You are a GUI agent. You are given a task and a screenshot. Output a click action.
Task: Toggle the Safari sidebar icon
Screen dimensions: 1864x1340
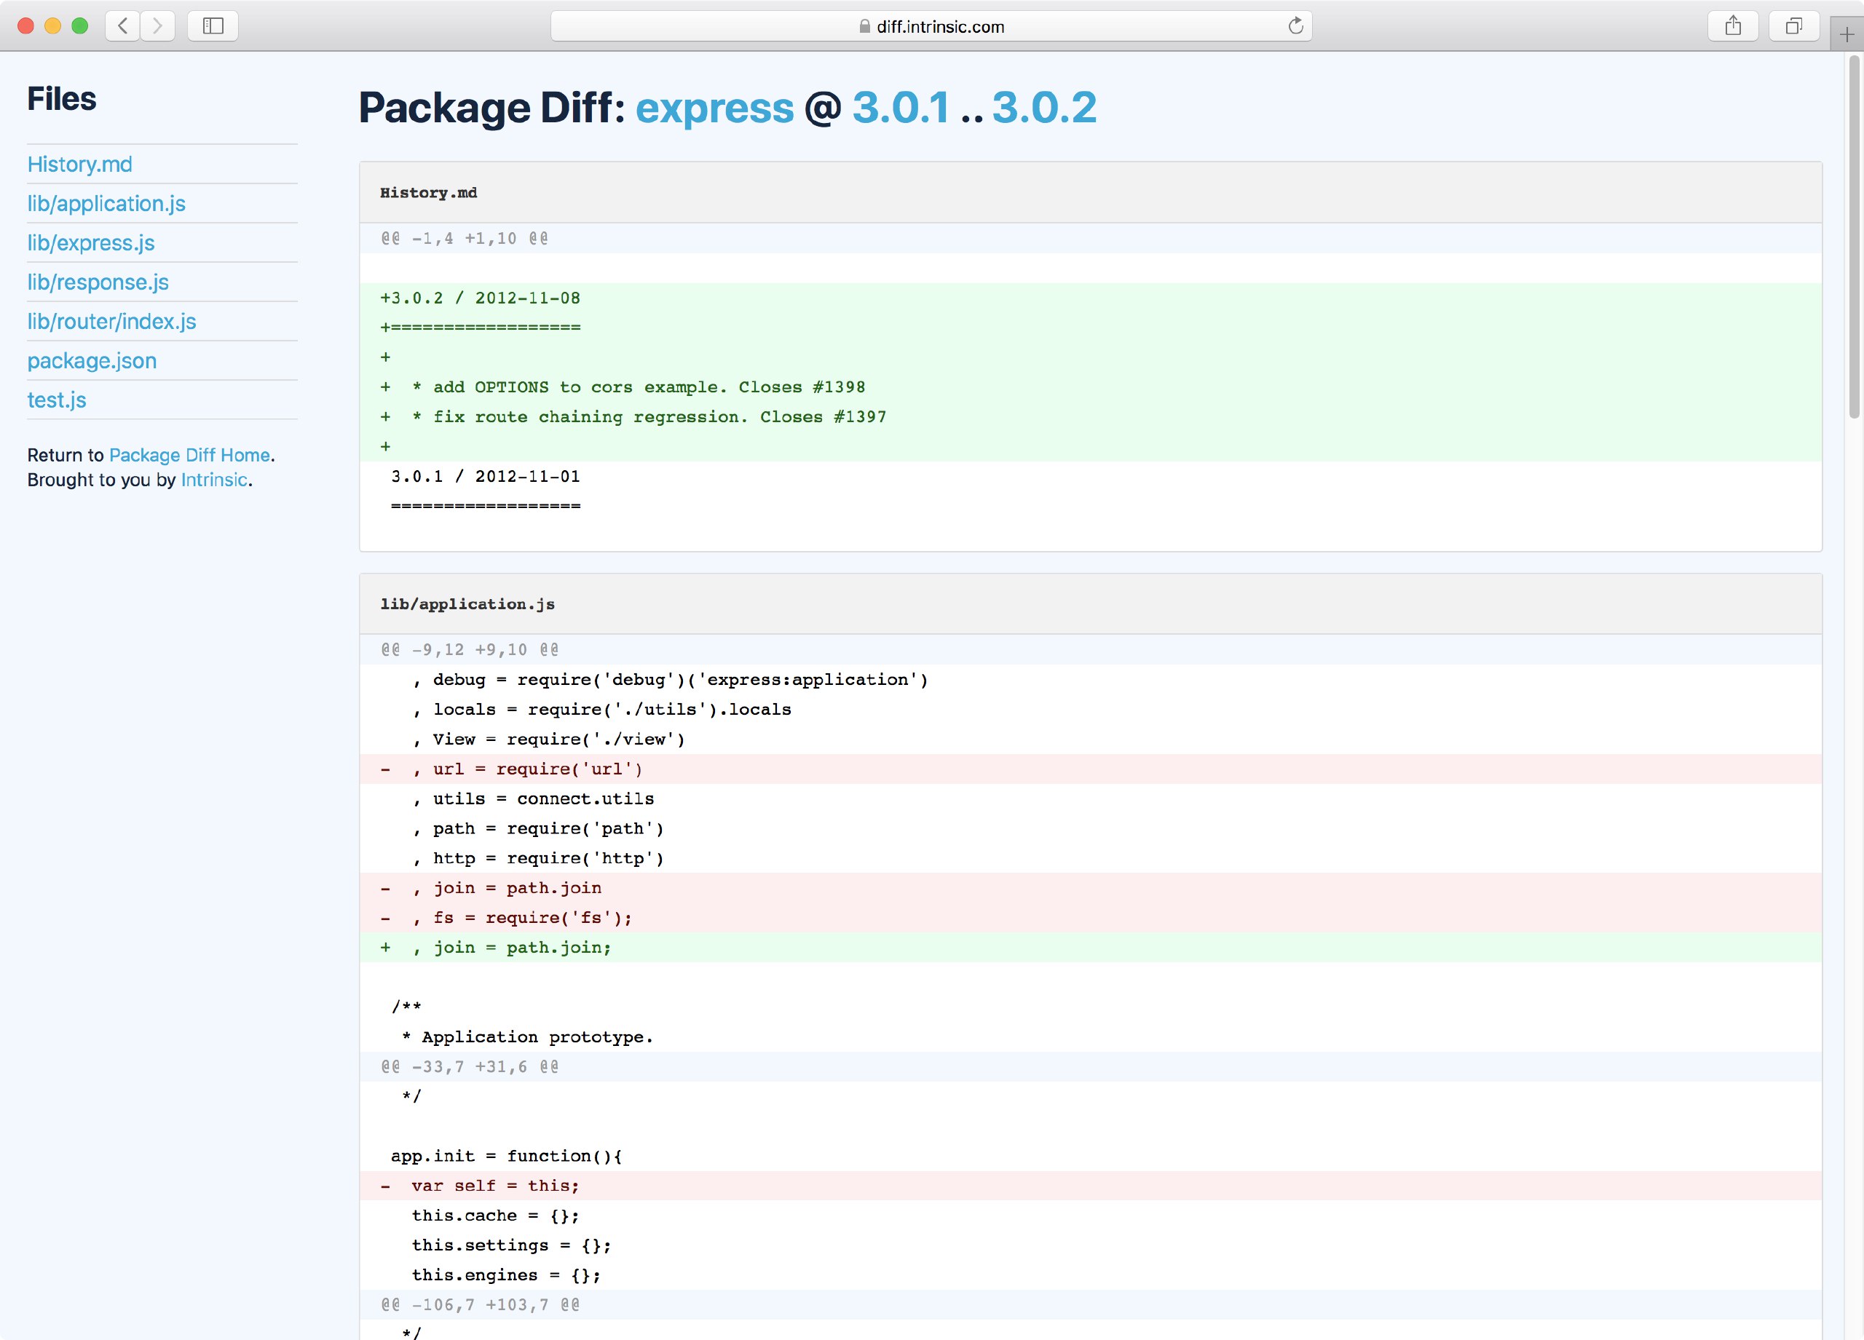click(x=213, y=25)
